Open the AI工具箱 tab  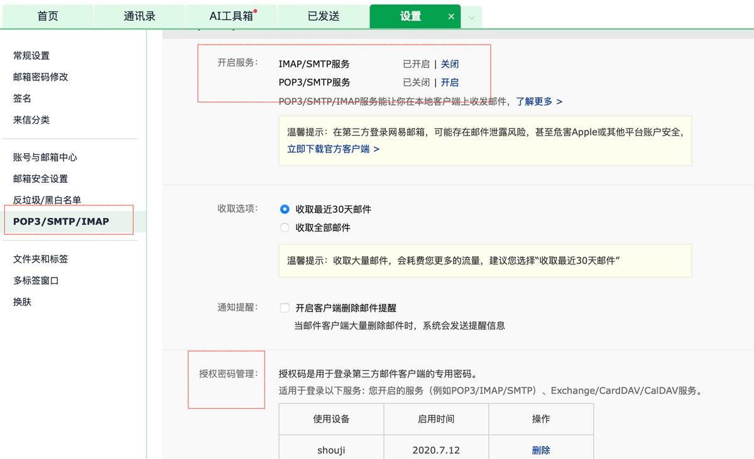(230, 16)
